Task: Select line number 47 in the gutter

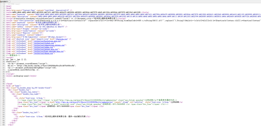Action: [x=4, y=98]
